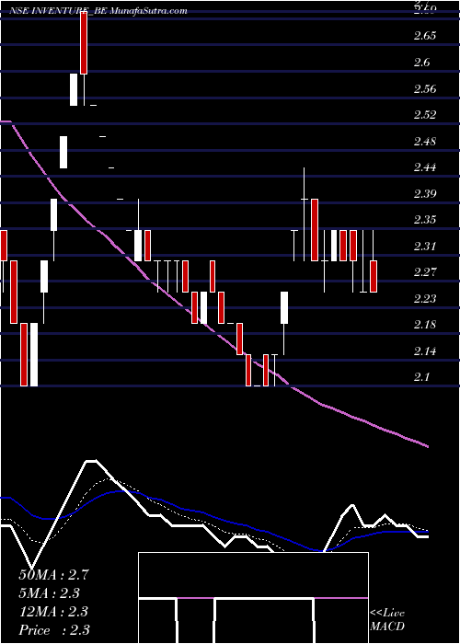Click the red candle spanning 2.39 to 2.31
The height and width of the screenshot is (644, 460).
[315, 230]
